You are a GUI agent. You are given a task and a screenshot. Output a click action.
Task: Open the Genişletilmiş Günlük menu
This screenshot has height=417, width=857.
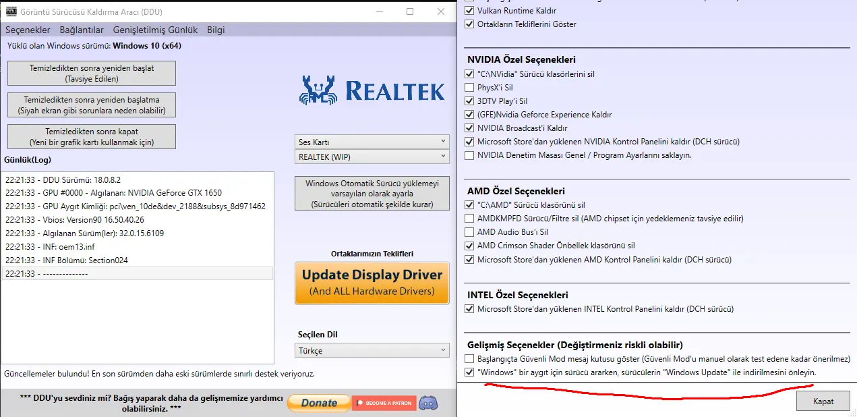[156, 30]
